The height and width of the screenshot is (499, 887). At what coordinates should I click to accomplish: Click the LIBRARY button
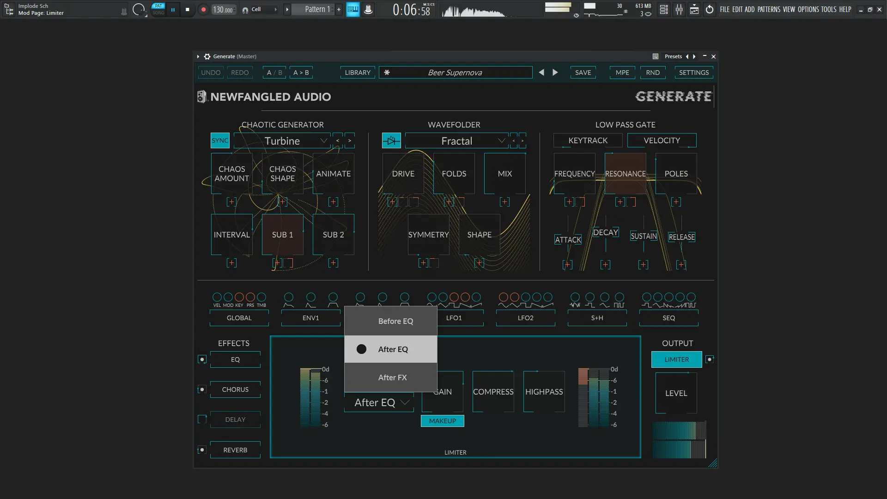coord(358,73)
